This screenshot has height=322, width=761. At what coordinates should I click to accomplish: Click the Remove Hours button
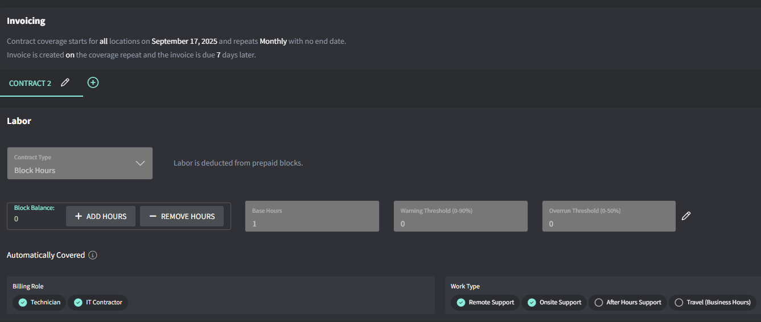pos(182,216)
